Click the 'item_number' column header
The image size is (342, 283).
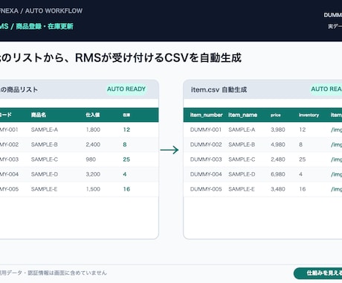pyautogui.click(x=206, y=115)
